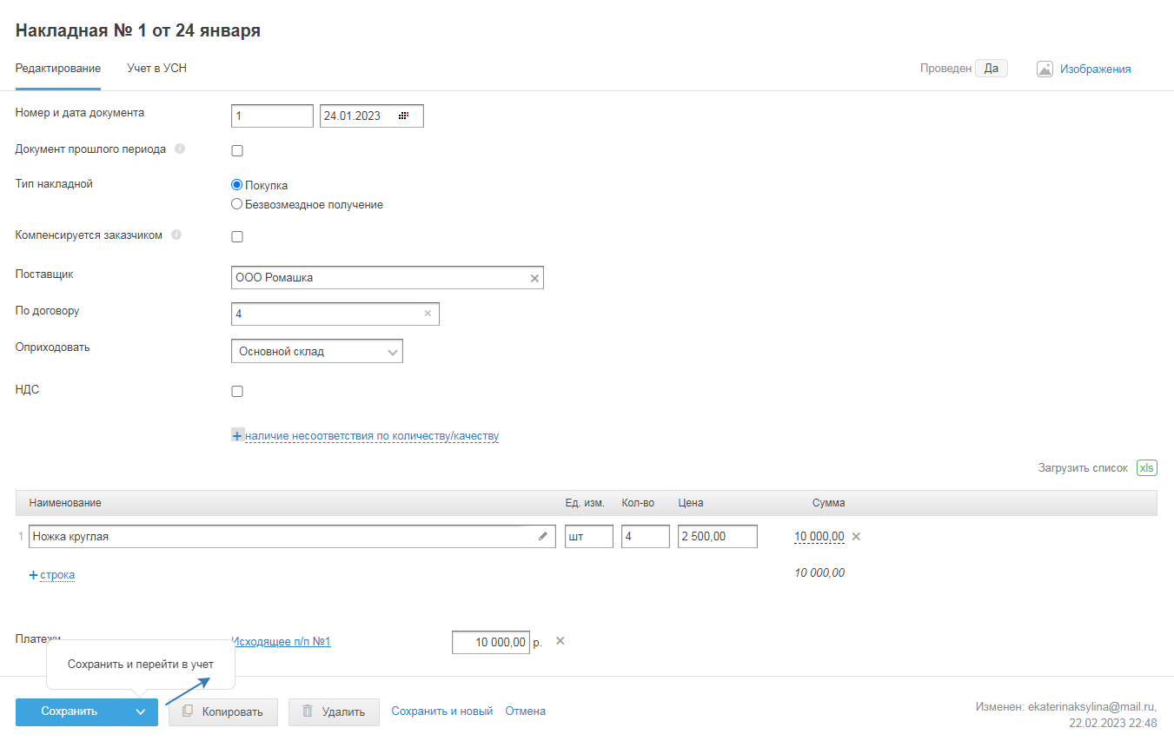
Task: Remove the Ножка круглая row
Action: 856,536
